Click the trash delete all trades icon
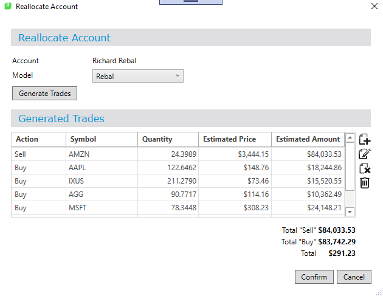 tap(365, 183)
